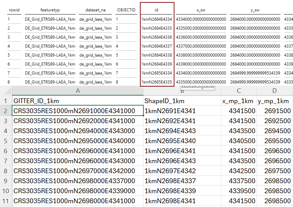Click the 'dataset_na' column header

95,10
